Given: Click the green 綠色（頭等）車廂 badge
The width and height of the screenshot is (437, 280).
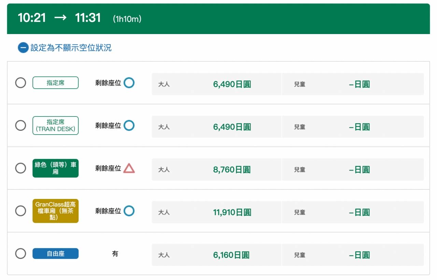Looking at the screenshot, I should coord(56,168).
